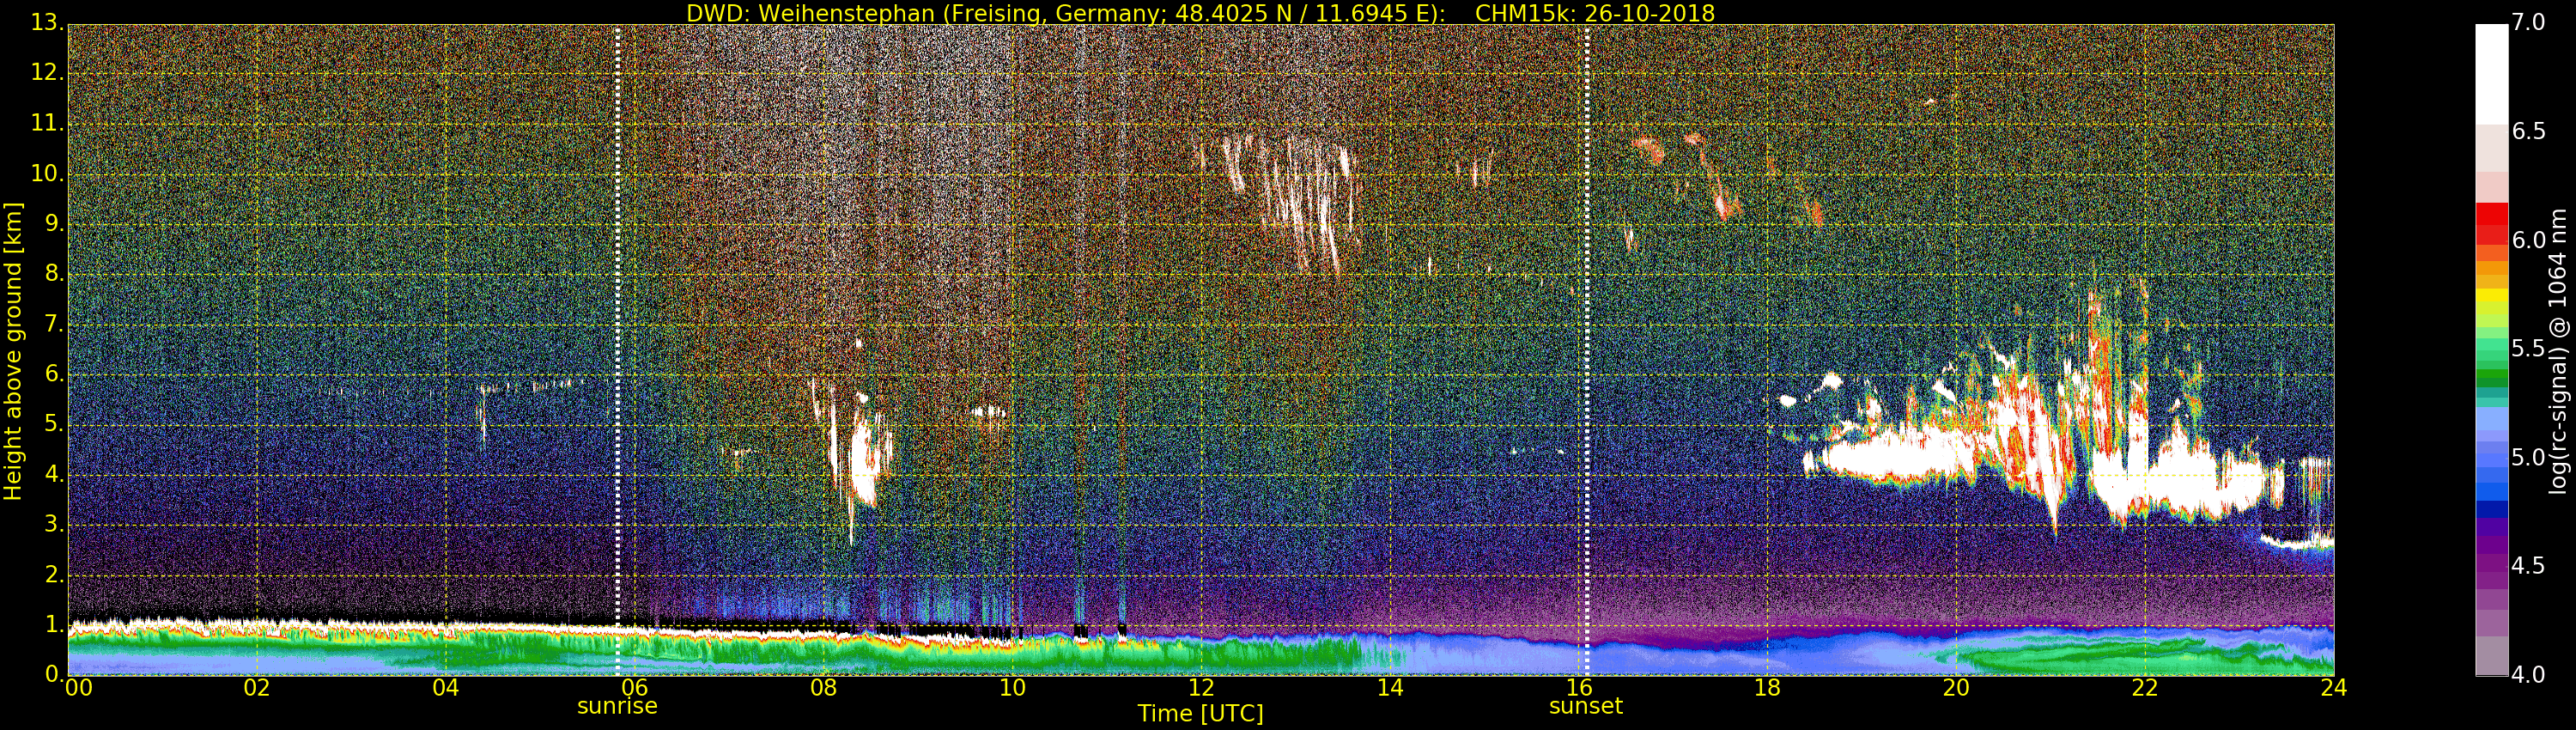Click the '7.' height axis tick label
The image size is (2576, 730).
click(54, 323)
